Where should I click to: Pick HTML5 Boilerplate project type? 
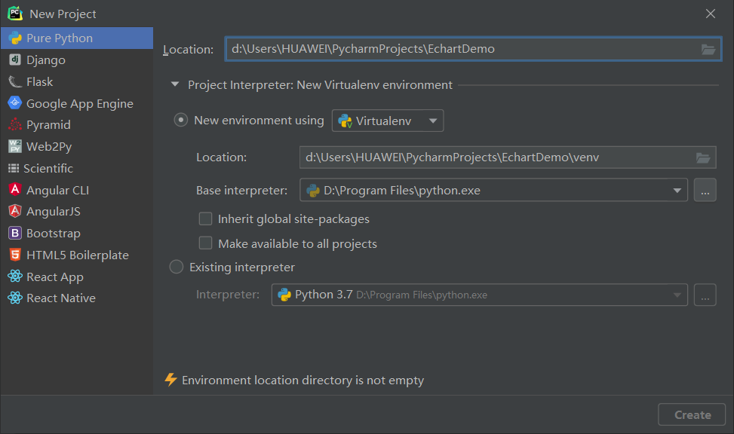[x=77, y=255]
